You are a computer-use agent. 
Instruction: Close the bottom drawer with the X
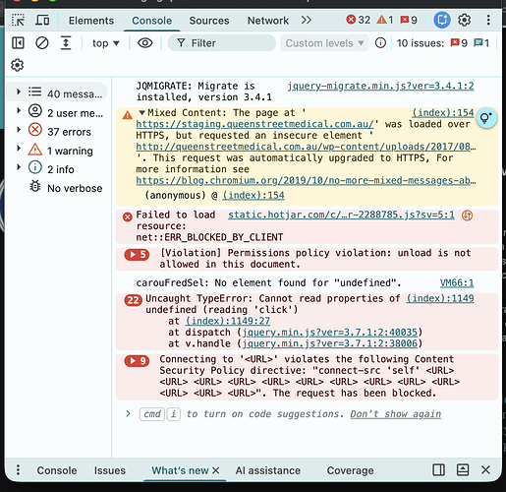(485, 470)
